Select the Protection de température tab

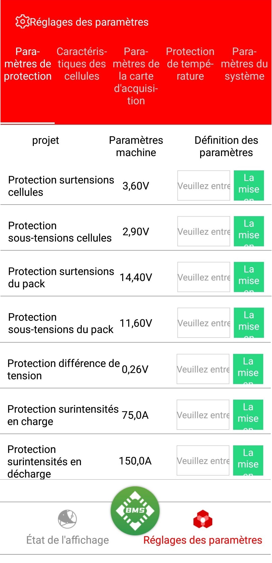click(190, 64)
